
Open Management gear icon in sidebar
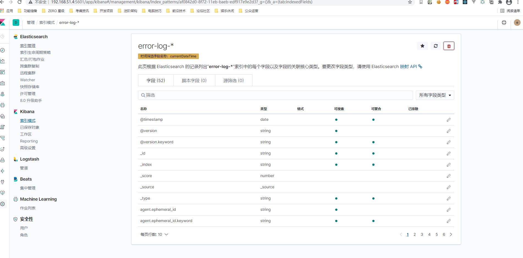(2, 204)
